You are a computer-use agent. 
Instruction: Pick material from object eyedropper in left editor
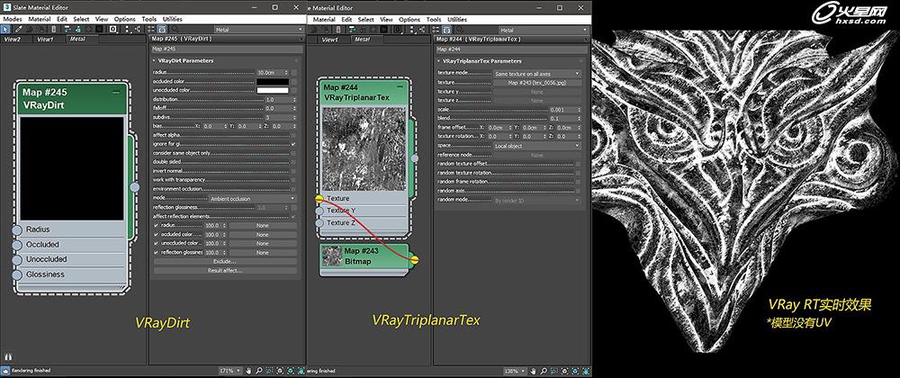[18, 29]
